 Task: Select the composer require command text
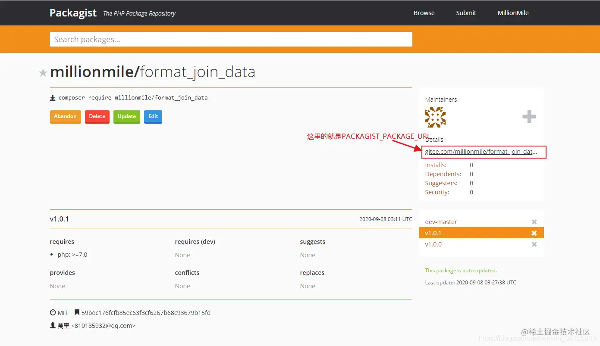tap(133, 98)
